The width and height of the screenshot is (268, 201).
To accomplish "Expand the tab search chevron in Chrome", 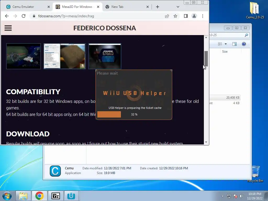I will 178,7.
